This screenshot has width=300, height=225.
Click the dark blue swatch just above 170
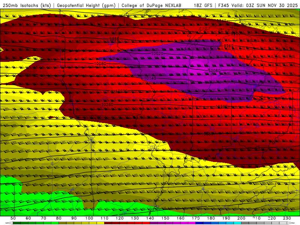coord(199,223)
